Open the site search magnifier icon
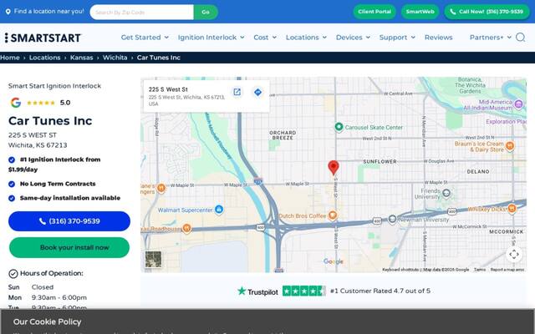535x334 pixels. click(520, 37)
